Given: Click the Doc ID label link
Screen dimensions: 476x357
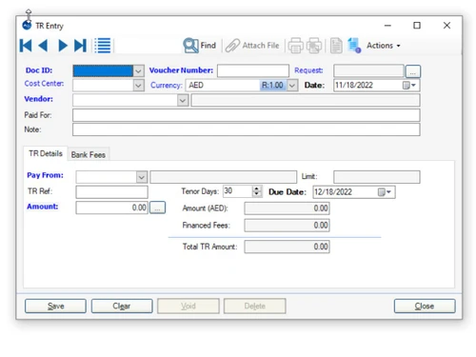Looking at the screenshot, I should [39, 70].
